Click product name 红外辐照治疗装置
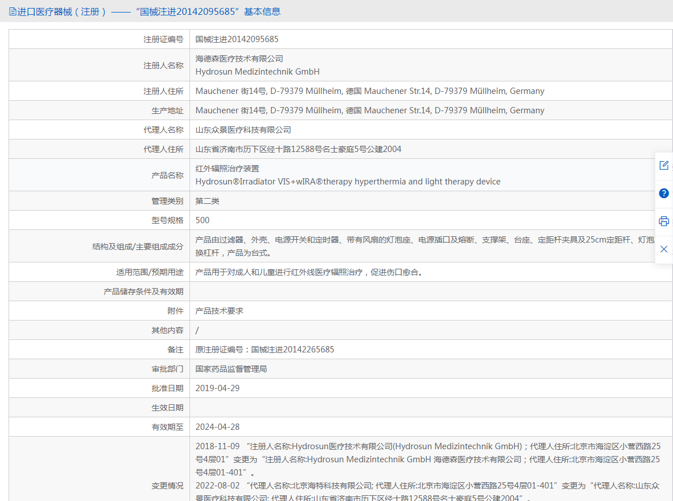 pos(228,169)
